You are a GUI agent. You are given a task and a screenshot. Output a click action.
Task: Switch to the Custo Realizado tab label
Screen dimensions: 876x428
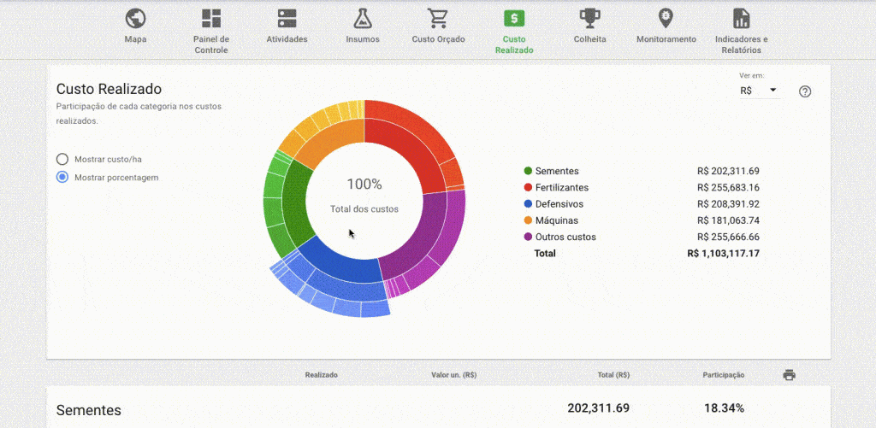(513, 44)
